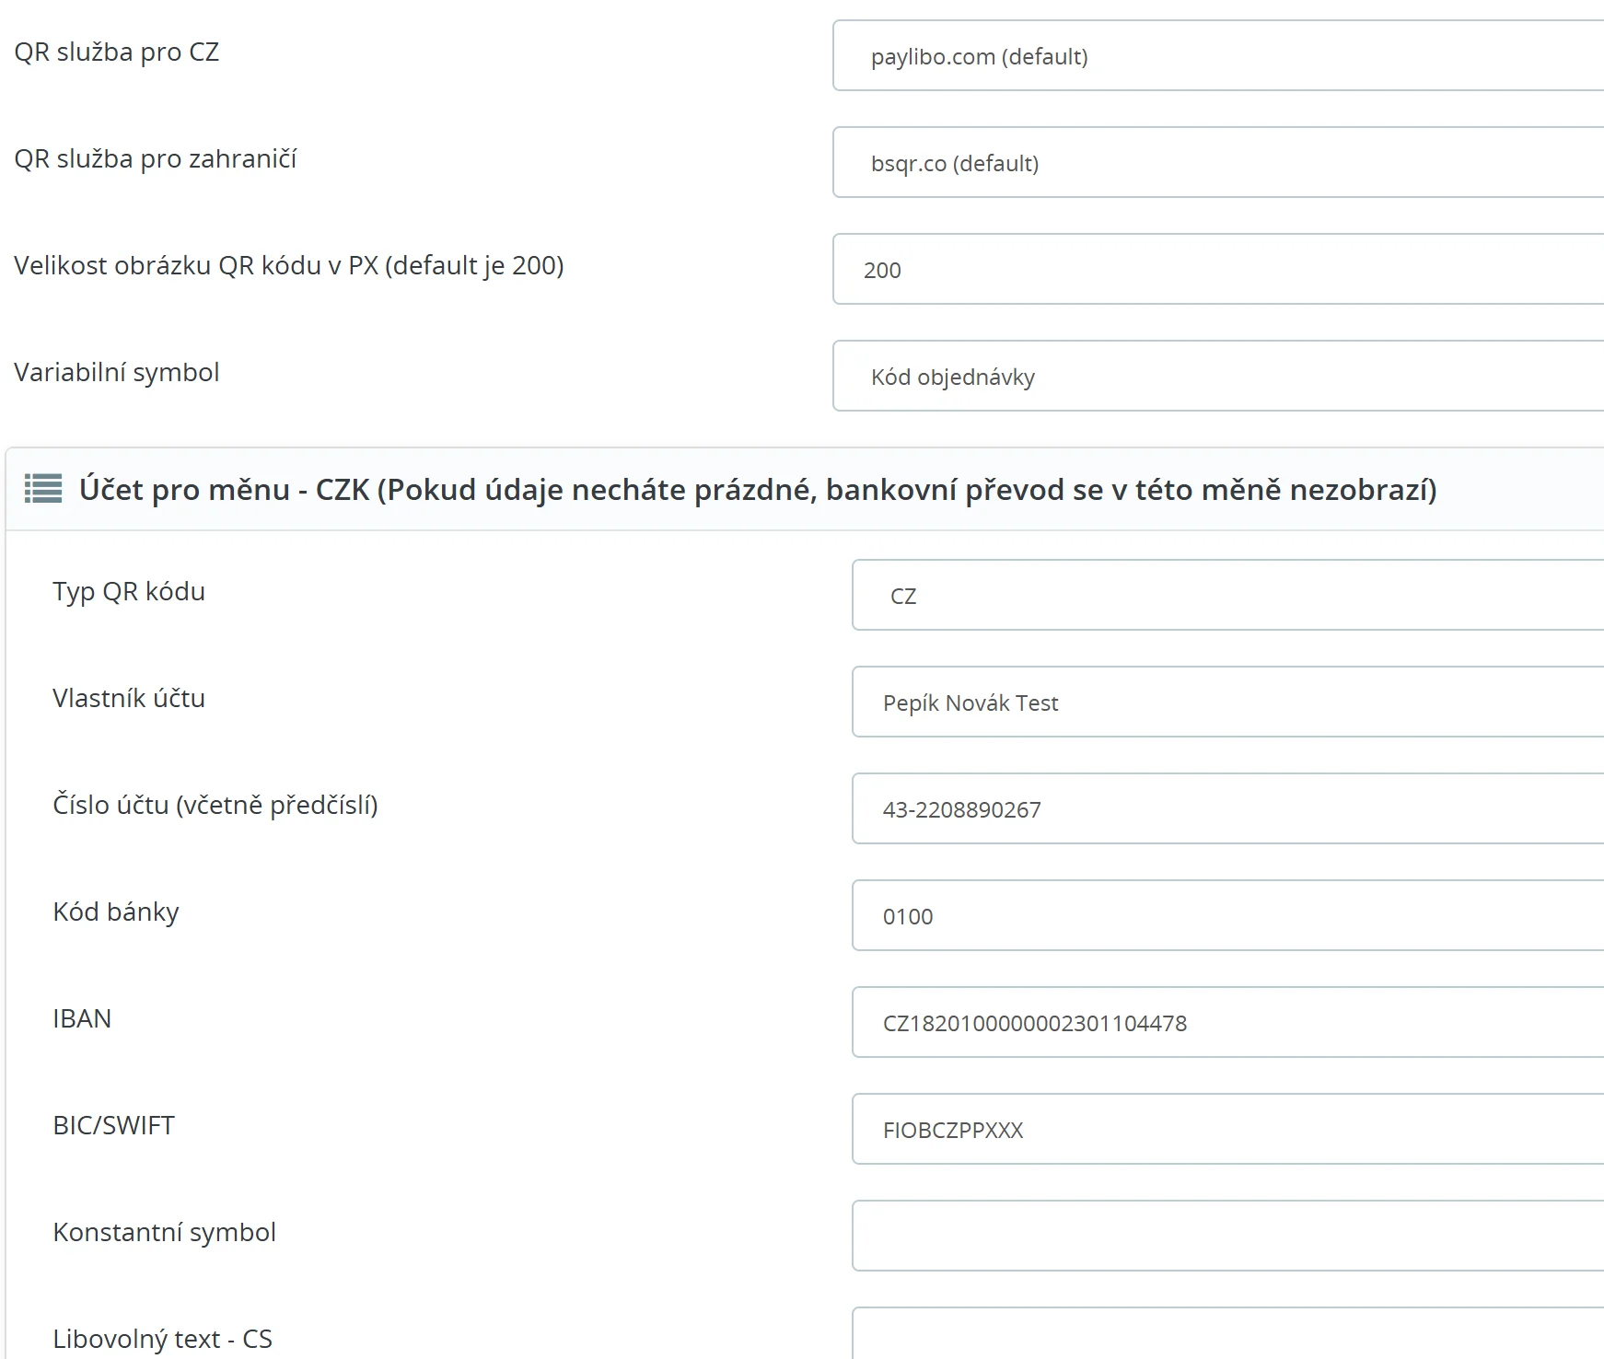Open the QR služba pro CZ dropdown

click(1217, 56)
